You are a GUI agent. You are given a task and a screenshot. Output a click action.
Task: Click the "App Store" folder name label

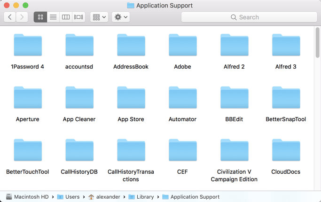[x=131, y=119]
